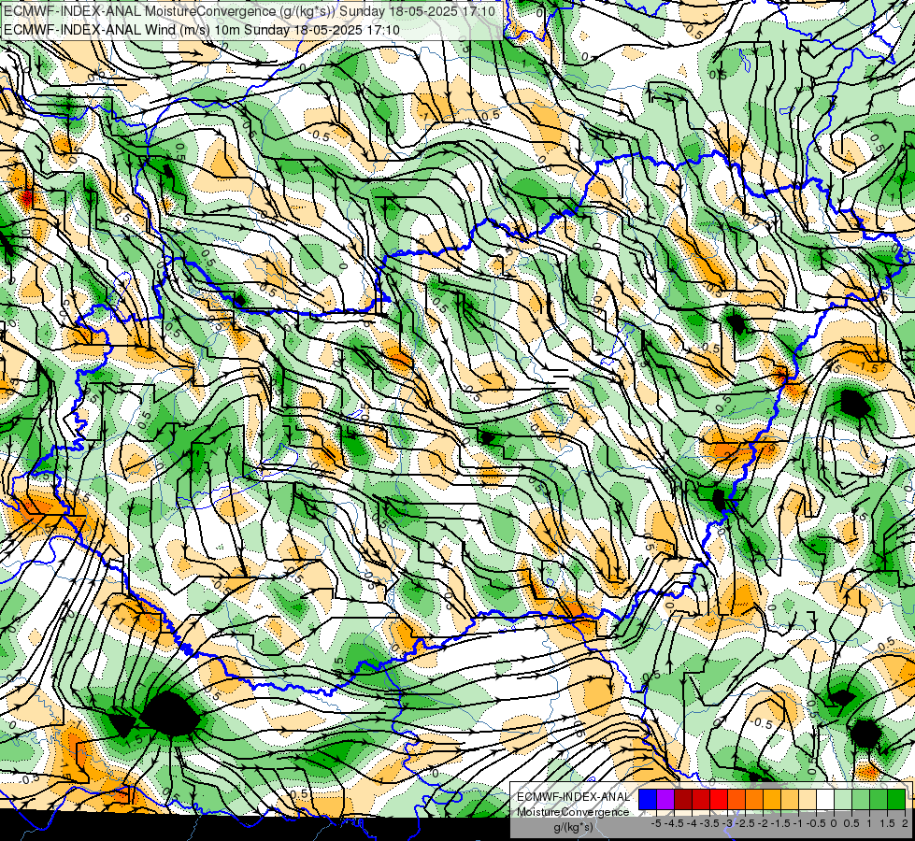Click the MoistureConvergence title line at top

click(250, 11)
